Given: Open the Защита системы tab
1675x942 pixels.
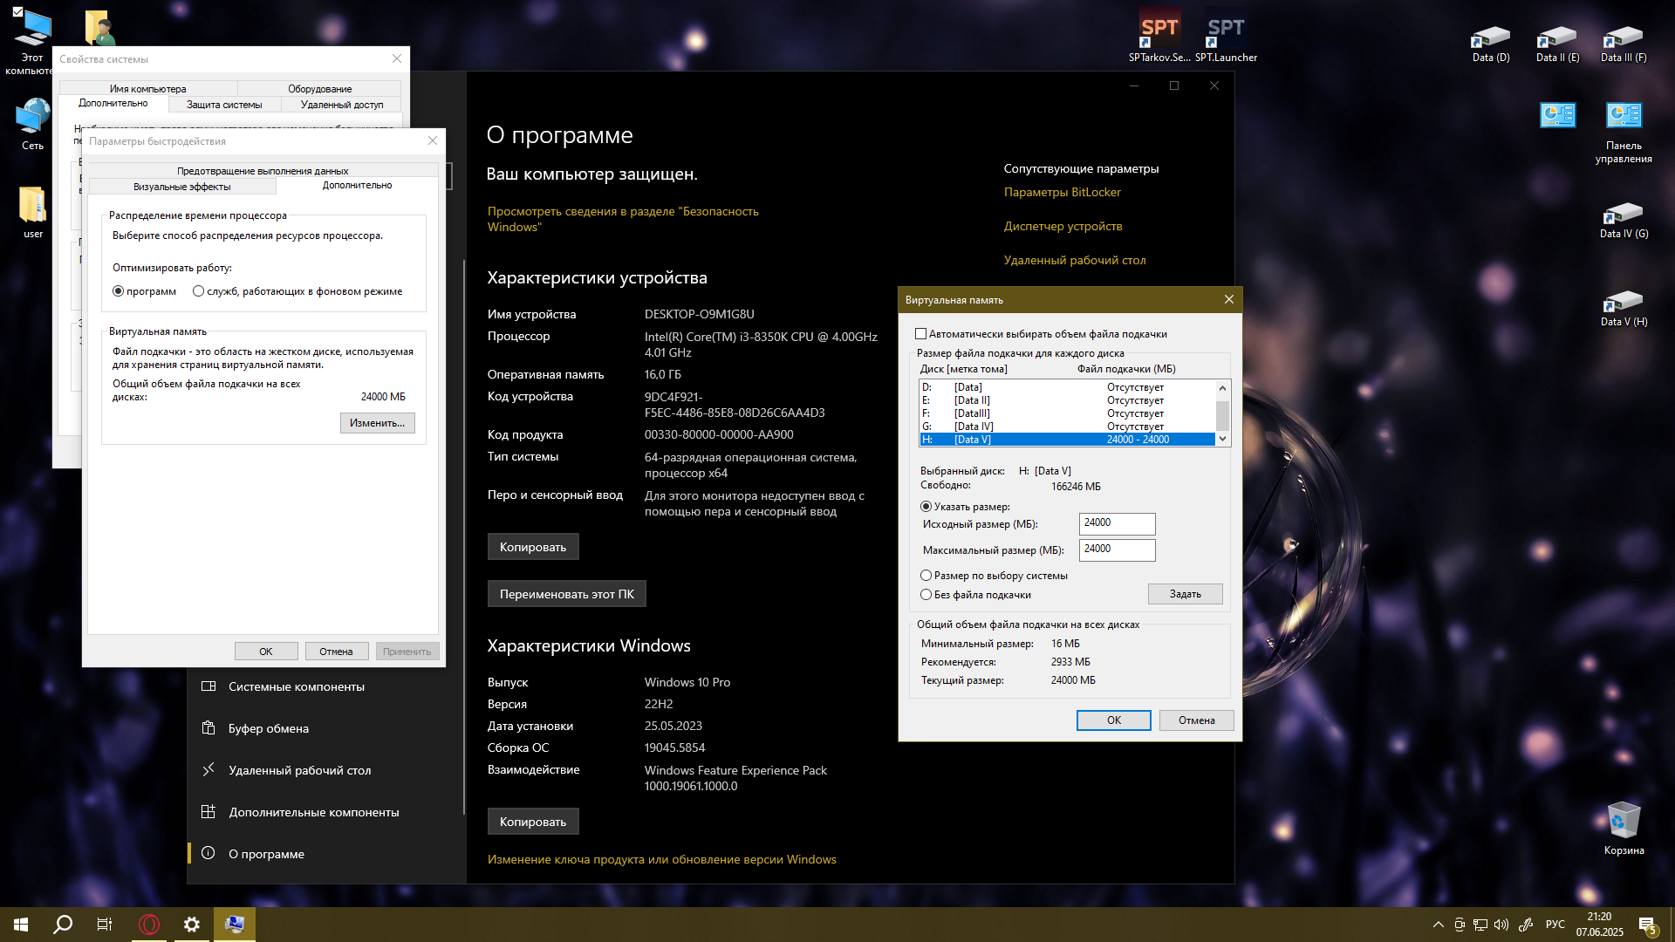Looking at the screenshot, I should (223, 105).
